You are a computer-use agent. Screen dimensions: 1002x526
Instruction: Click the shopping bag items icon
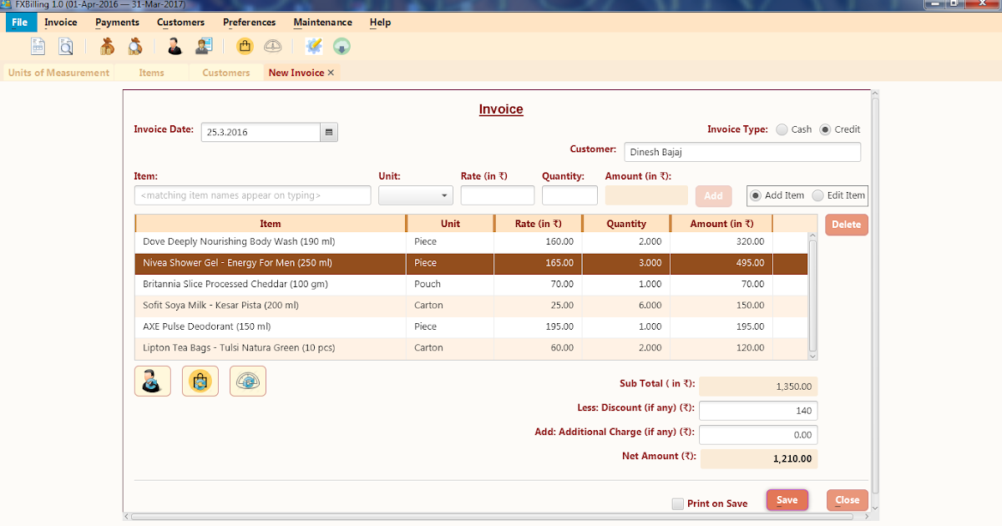click(x=245, y=46)
